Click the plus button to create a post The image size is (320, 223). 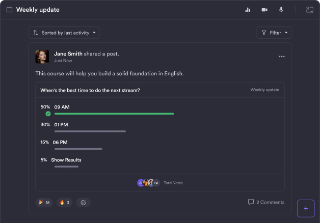[x=306, y=208]
